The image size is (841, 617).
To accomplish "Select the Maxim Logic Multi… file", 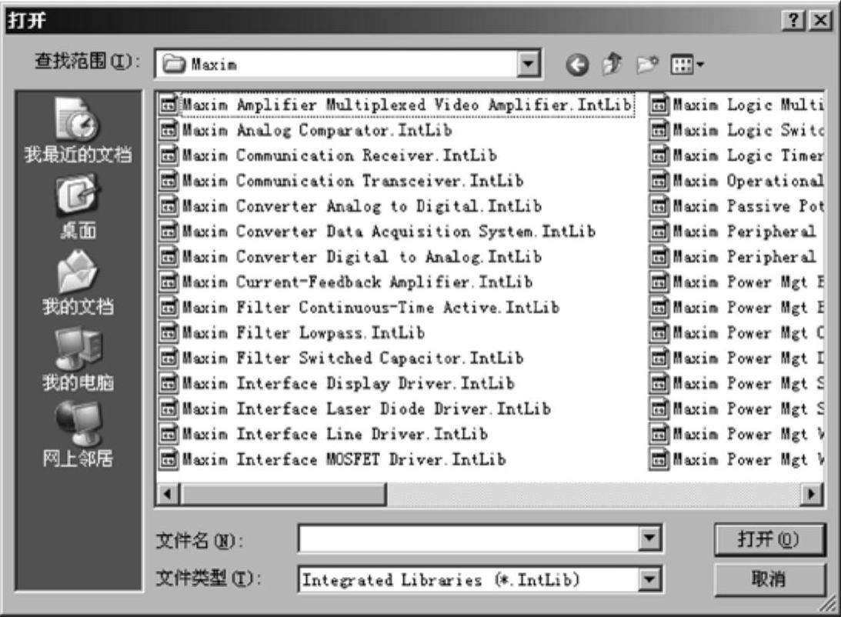I will point(736,105).
